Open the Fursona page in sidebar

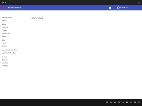click(4, 30)
